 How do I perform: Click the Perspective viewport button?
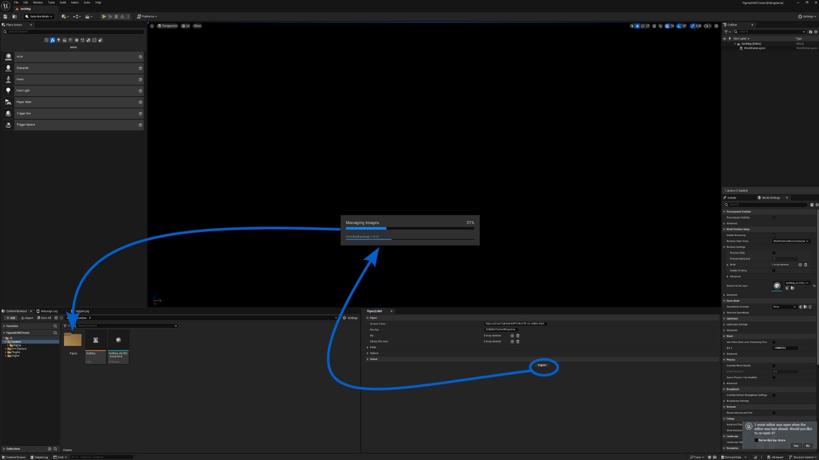tap(168, 26)
